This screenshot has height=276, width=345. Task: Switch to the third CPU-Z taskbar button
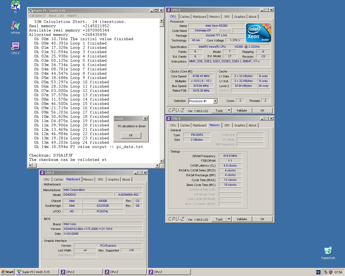click(169, 272)
